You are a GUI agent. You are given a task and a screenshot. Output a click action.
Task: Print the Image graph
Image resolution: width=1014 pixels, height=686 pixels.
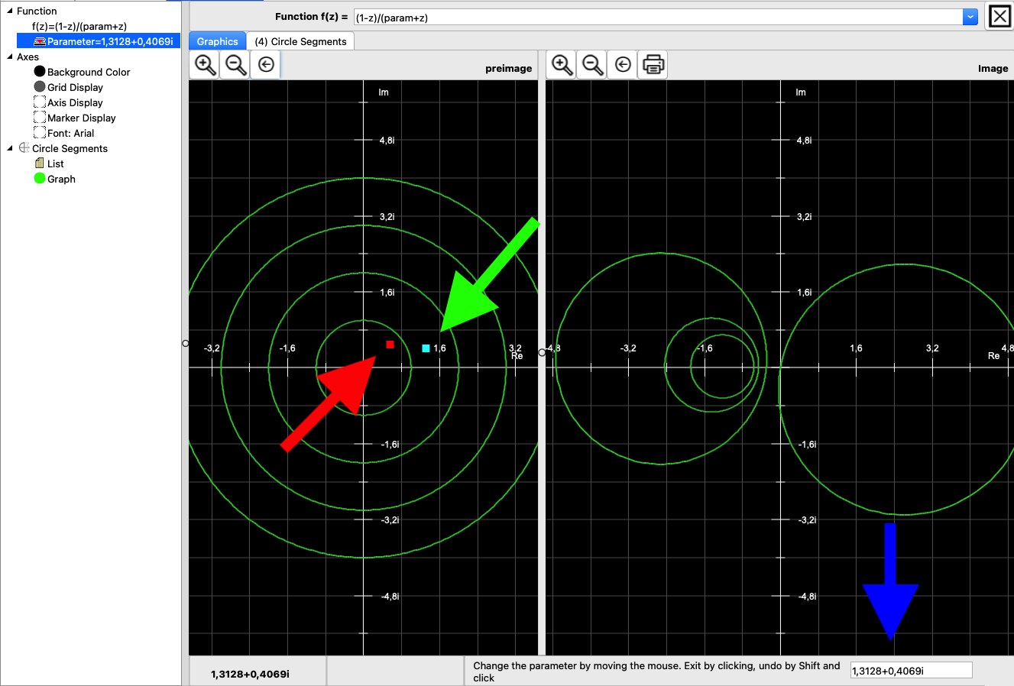point(653,65)
